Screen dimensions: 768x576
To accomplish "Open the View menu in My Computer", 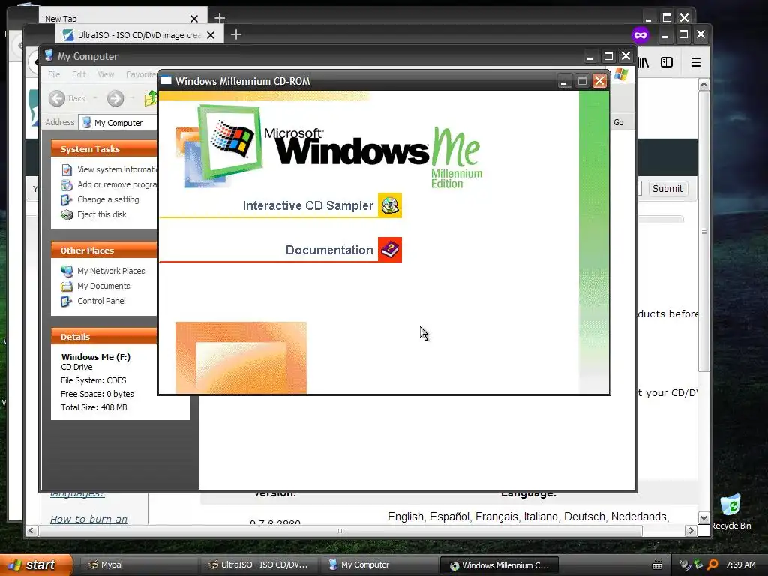I will click(106, 74).
